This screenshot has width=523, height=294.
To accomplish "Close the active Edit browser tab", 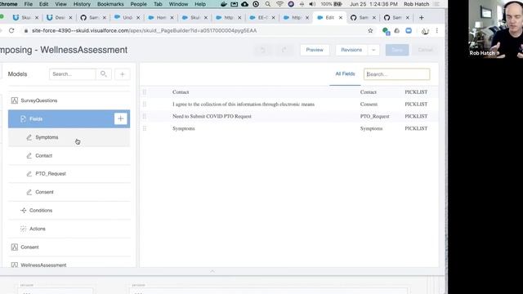I will point(341,18).
